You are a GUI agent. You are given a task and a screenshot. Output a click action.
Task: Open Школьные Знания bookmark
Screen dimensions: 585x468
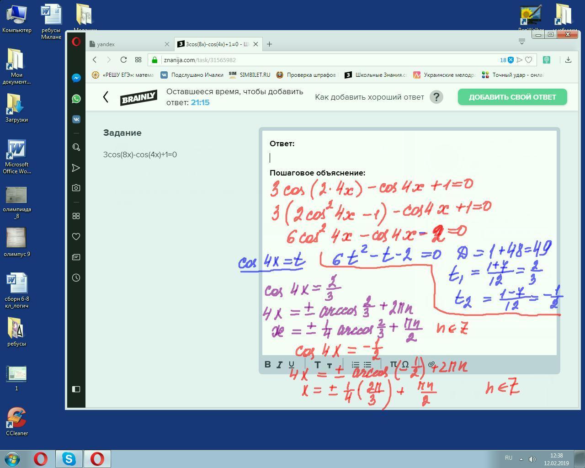click(375, 75)
